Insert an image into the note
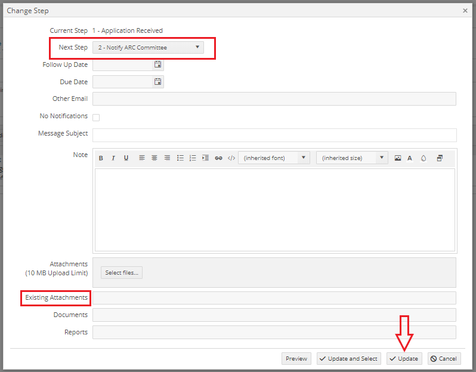The width and height of the screenshot is (476, 372). pos(398,158)
